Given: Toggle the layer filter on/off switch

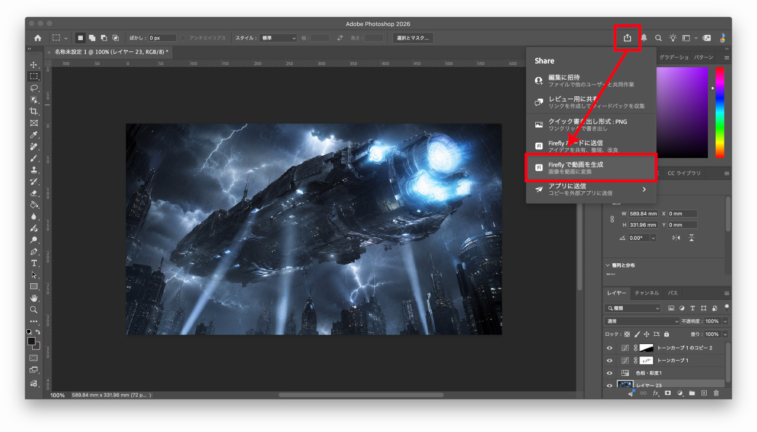Looking at the screenshot, I should [726, 307].
